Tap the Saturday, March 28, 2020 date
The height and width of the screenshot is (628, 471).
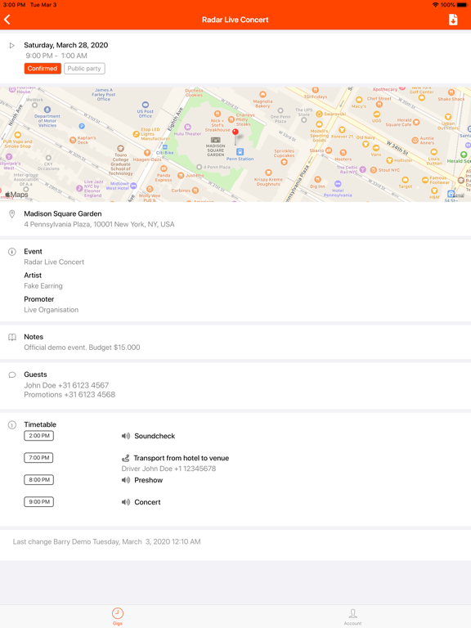(65, 45)
